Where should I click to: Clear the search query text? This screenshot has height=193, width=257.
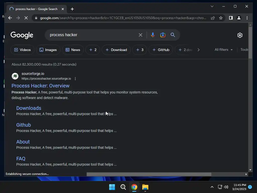(x=141, y=35)
